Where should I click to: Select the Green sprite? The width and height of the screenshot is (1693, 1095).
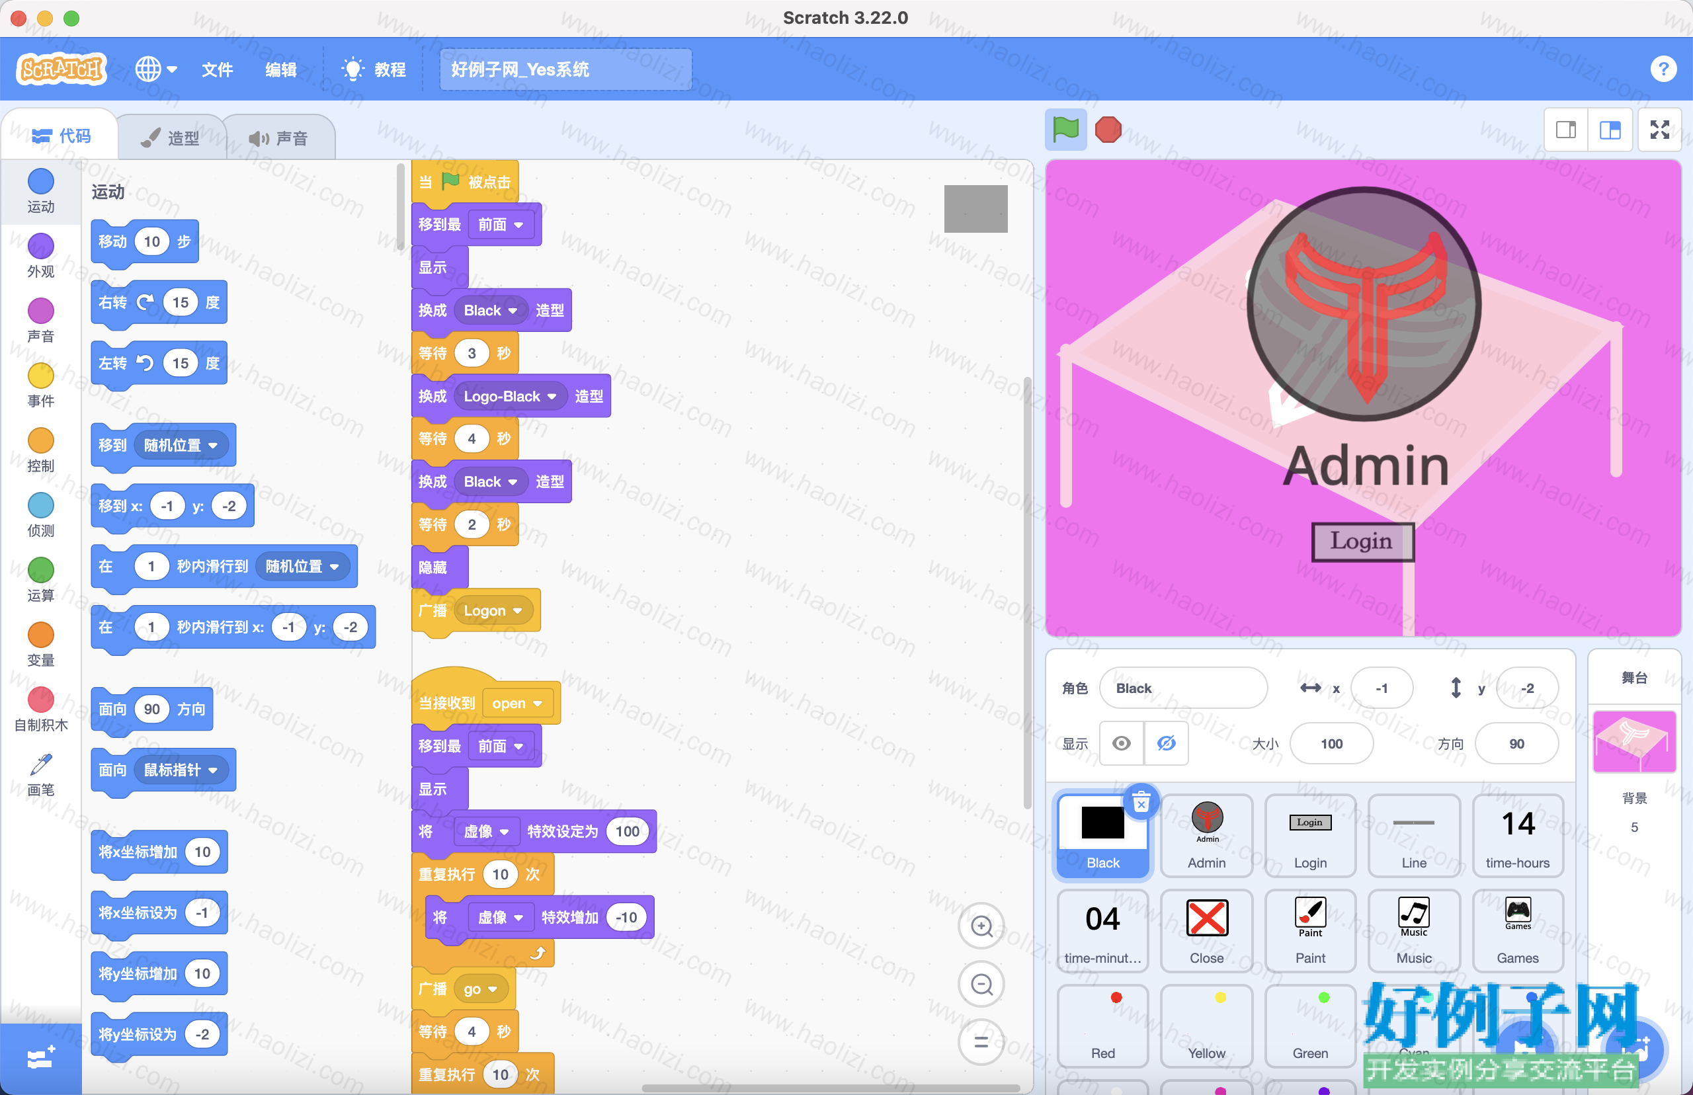[x=1309, y=1026]
